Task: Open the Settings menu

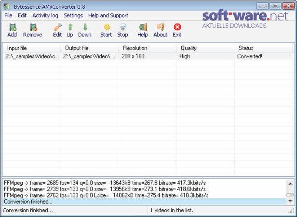Action: click(x=73, y=16)
